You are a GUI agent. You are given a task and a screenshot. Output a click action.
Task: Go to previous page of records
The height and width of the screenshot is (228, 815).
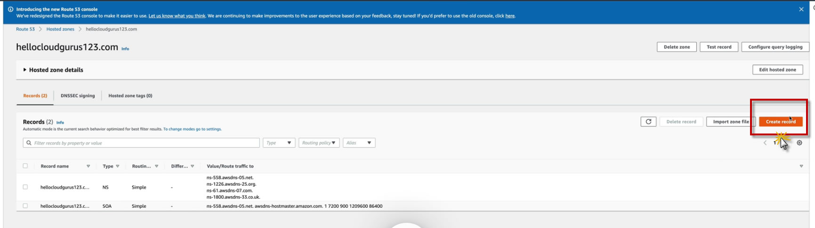(x=765, y=143)
